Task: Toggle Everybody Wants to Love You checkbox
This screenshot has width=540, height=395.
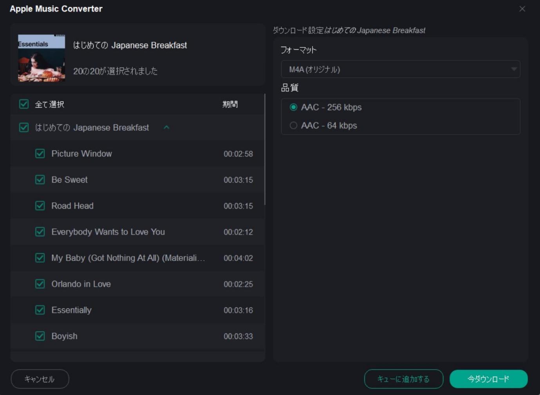Action: 40,232
